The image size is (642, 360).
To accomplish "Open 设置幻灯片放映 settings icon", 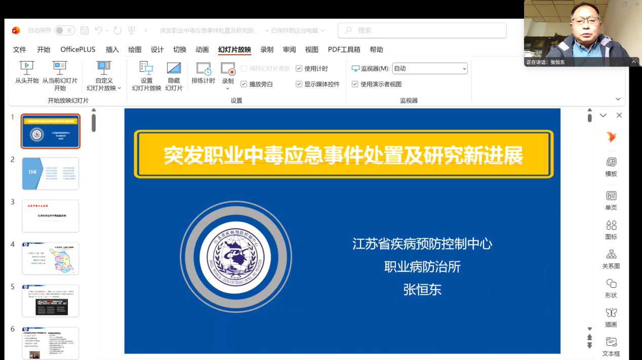I will pos(146,68).
